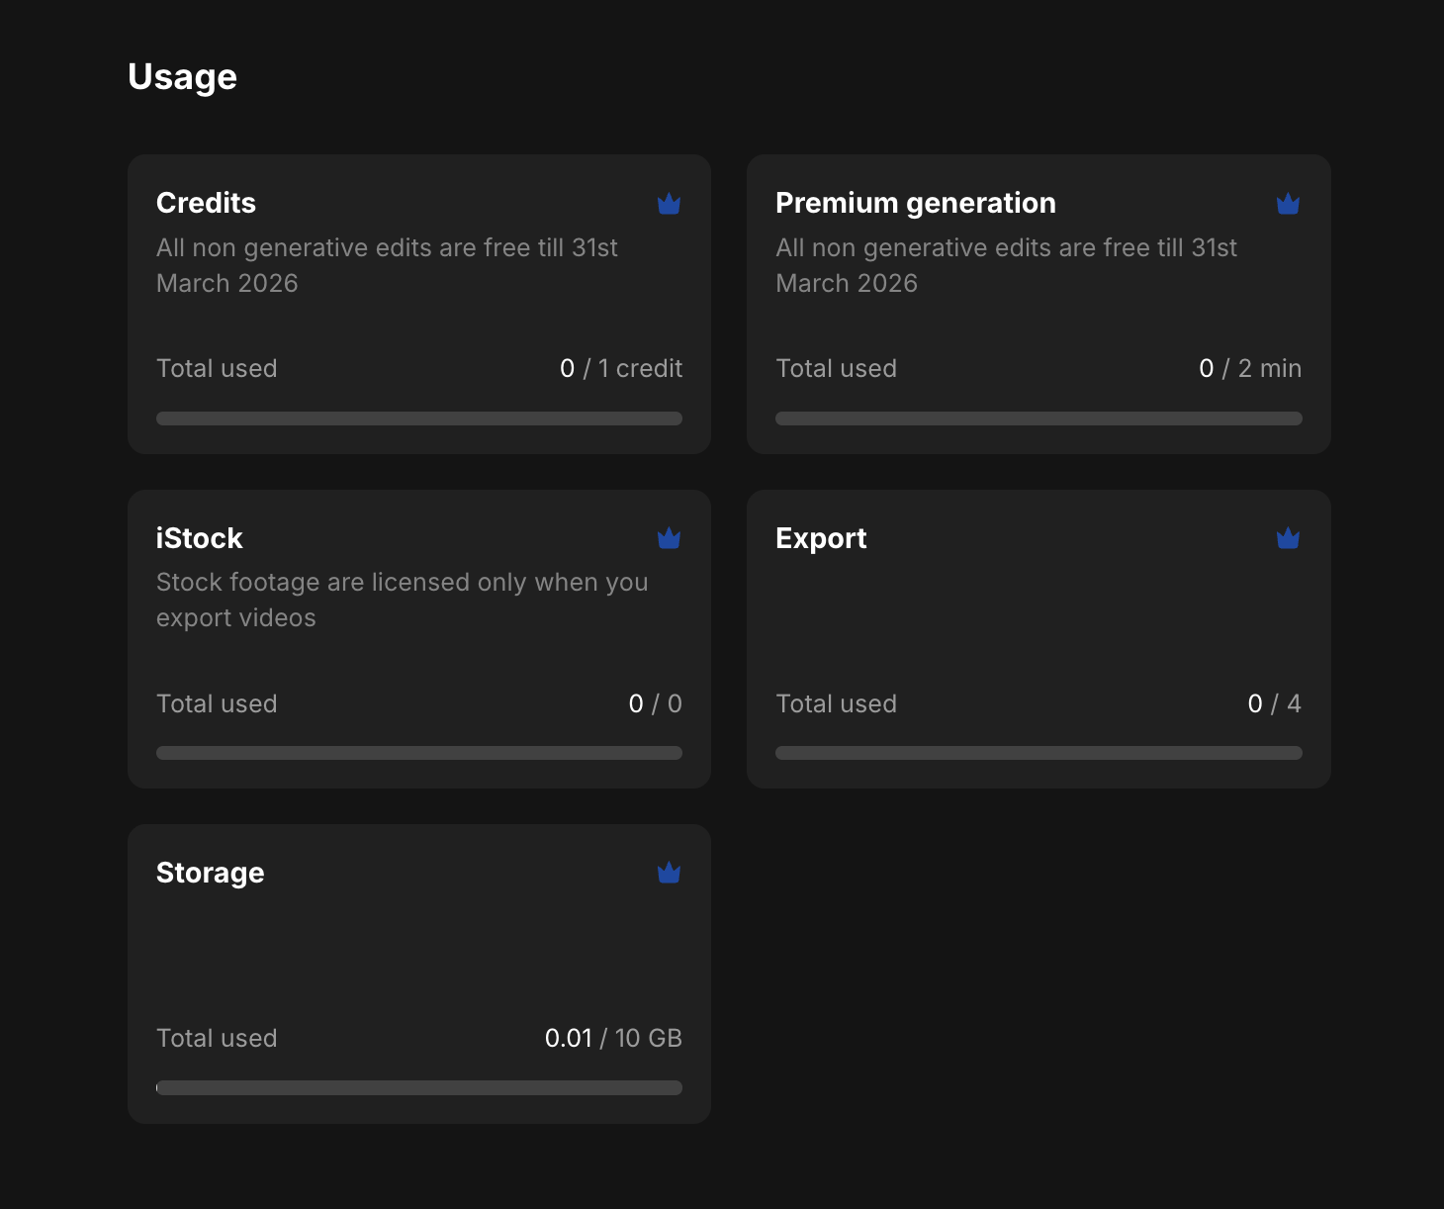Select the Premium generation card heading
The height and width of the screenshot is (1209, 1444).
[x=915, y=203]
